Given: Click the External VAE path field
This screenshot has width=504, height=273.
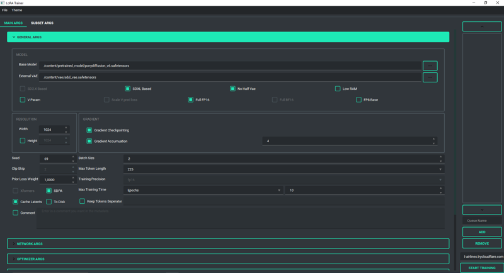Looking at the screenshot, I should pos(230,77).
